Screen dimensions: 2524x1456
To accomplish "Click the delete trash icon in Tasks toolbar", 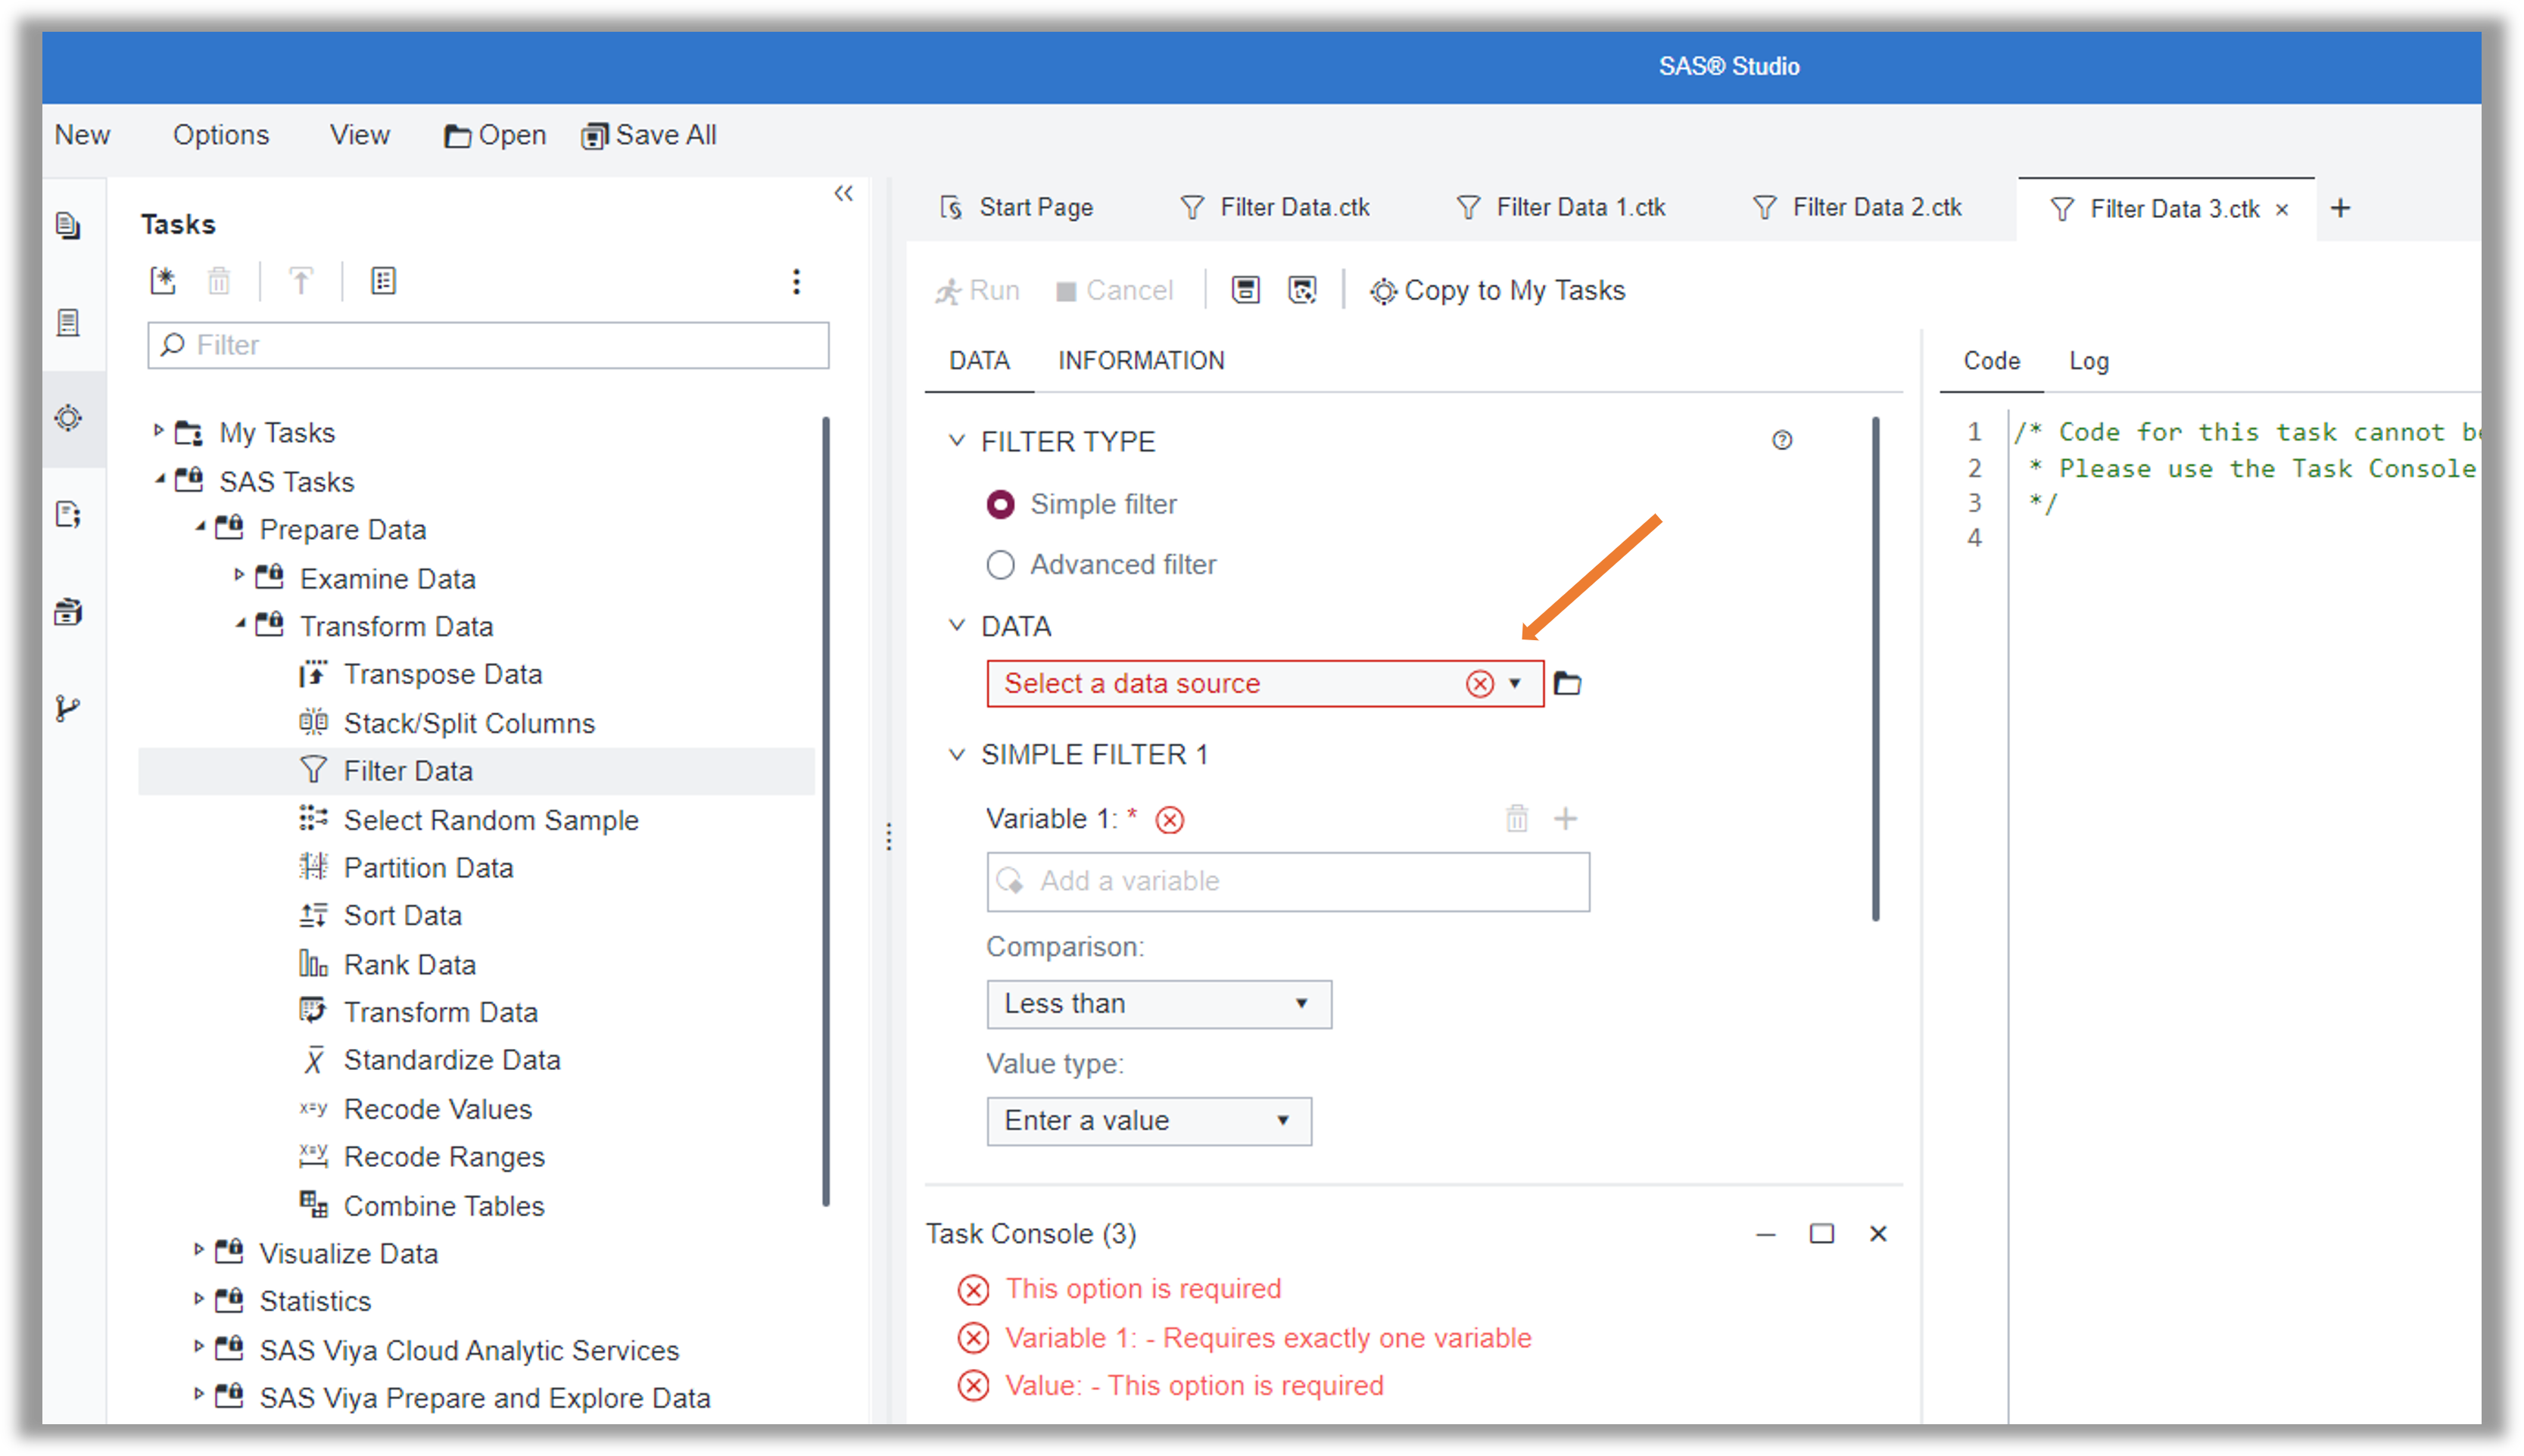I will pos(219,281).
